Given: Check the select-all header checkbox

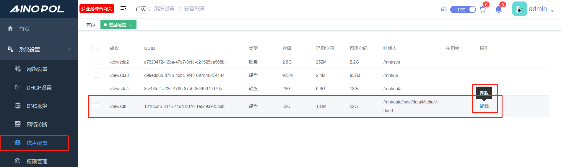Looking at the screenshot, I should (95, 48).
